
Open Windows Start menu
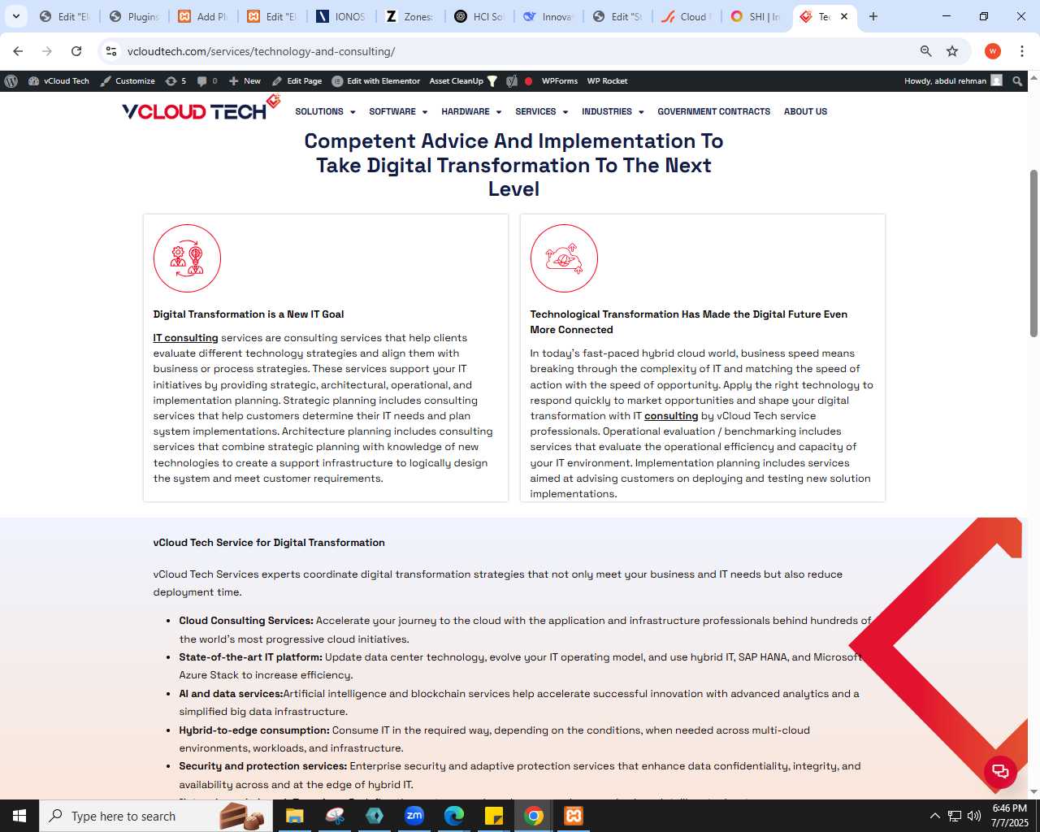pos(19,816)
